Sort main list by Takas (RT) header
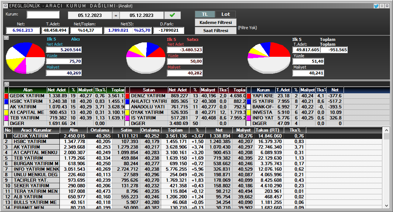Screen dimensions: 393x212 click(x=269, y=130)
